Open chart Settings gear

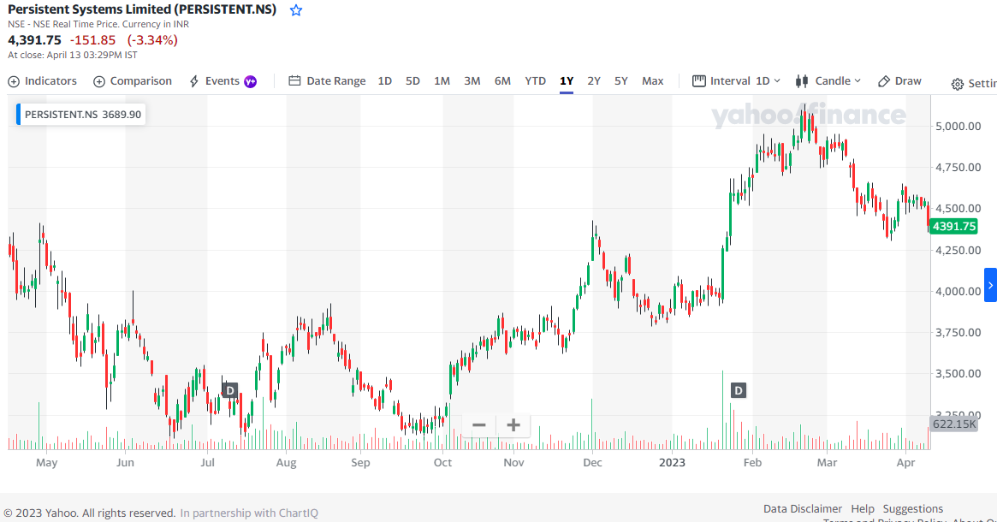(x=957, y=84)
